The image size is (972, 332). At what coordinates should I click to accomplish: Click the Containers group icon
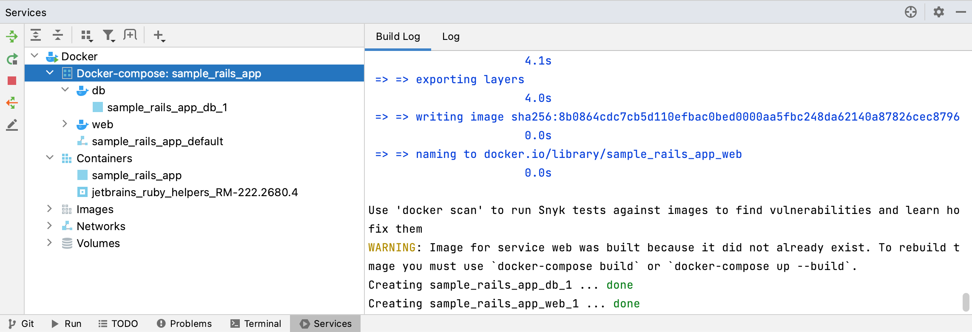pos(67,158)
